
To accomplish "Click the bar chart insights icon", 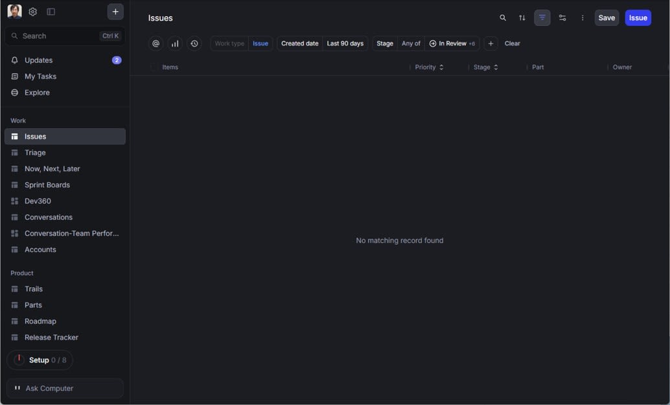I will click(175, 43).
